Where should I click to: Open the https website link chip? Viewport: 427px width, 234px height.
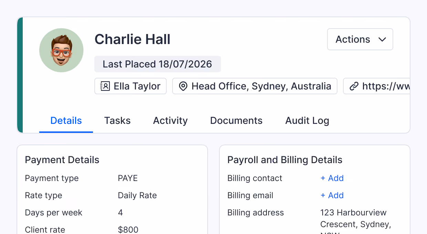click(x=376, y=86)
